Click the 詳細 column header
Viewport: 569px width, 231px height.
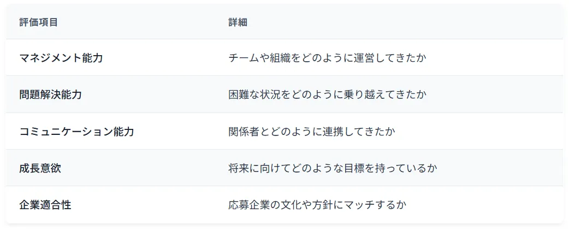[239, 23]
